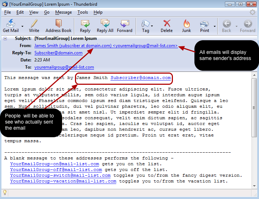Open the Edit menu
Screen dimensions: 259x199
pos(20,12)
